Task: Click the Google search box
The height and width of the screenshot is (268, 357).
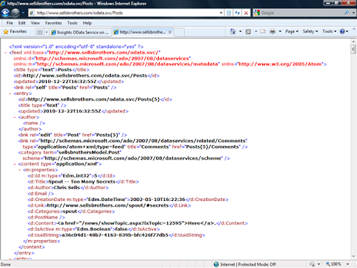Action: pos(301,13)
